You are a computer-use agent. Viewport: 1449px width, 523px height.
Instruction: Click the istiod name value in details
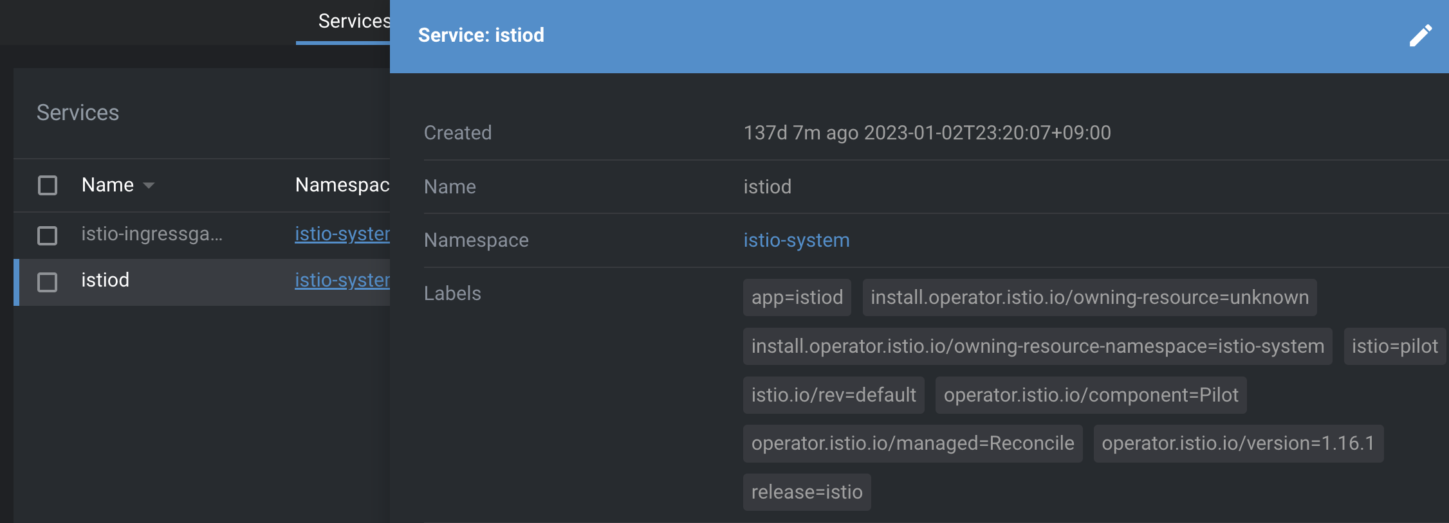click(768, 187)
